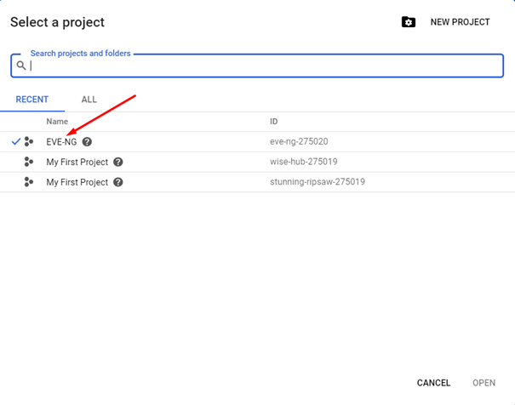Select My First Project with wise-hub ID
This screenshot has width=515, height=405.
(x=77, y=163)
